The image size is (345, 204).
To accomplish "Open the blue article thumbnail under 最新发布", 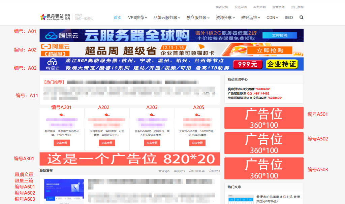I will (x=64, y=191).
